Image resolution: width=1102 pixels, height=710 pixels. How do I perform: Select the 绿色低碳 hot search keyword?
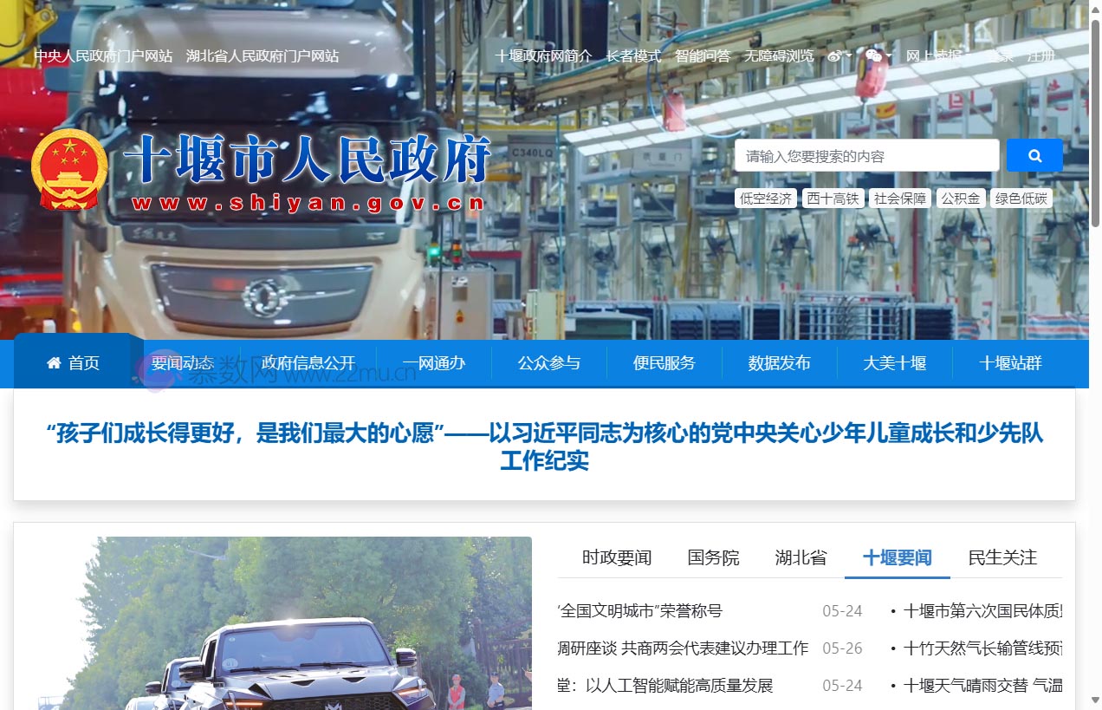pos(1021,198)
